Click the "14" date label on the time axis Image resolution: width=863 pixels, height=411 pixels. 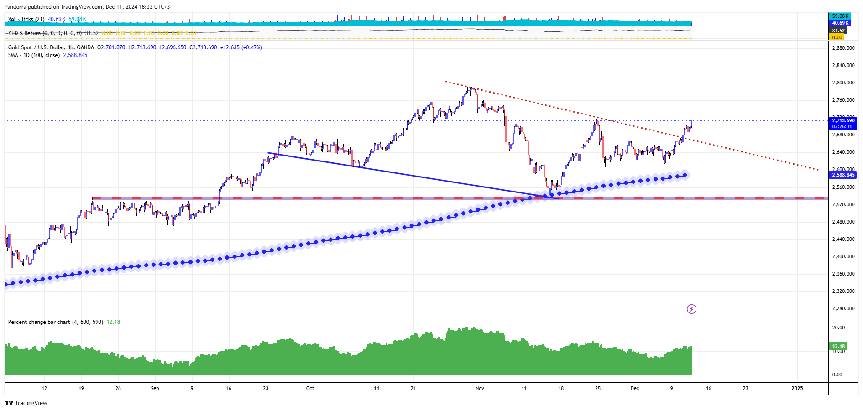(377, 388)
